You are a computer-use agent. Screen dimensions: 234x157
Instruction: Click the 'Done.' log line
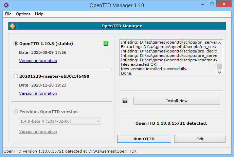tap(127, 73)
